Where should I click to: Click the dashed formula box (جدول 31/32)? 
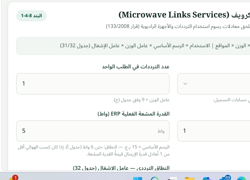[x=133, y=46]
